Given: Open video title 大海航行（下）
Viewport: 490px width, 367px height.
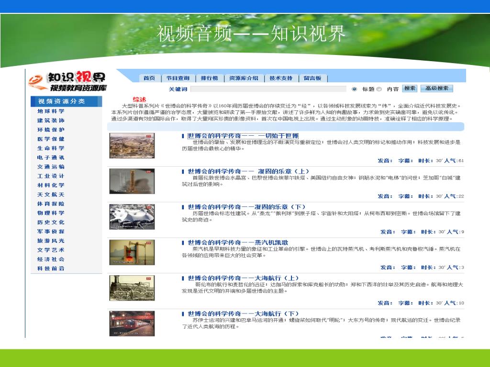Looking at the screenshot, I should coord(243,313).
